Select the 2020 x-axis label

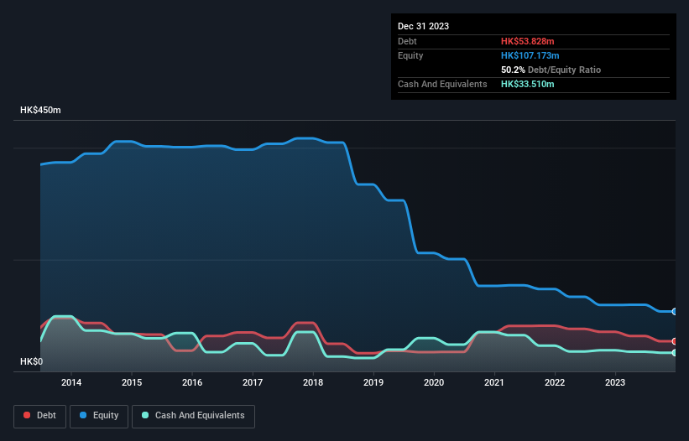pos(434,382)
